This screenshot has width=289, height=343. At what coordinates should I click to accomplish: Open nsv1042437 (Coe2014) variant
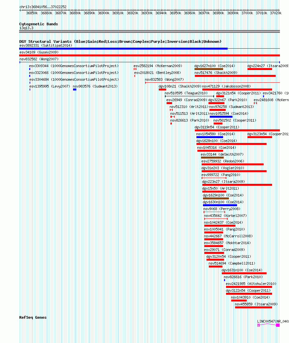click(x=223, y=222)
